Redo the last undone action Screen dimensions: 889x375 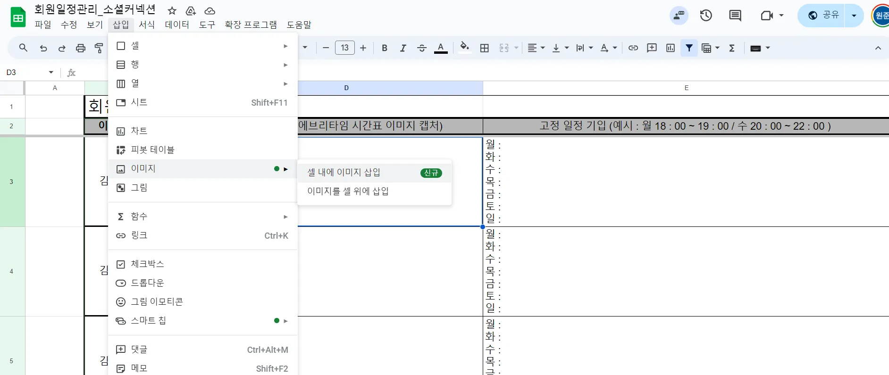(x=62, y=48)
